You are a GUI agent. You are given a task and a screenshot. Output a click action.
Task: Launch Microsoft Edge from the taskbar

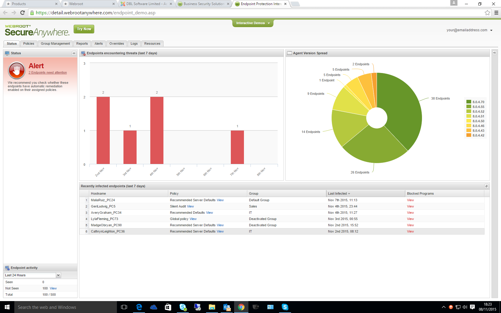139,307
